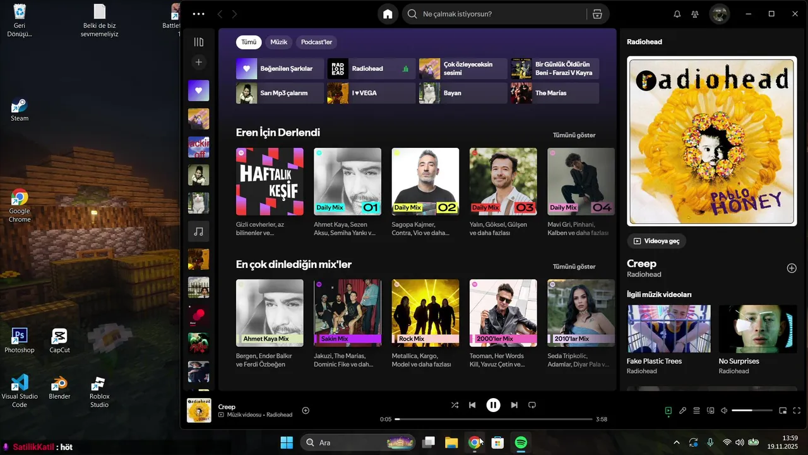This screenshot has height=455, width=808.
Task: Open the Bayan shortcut tile
Action: tap(463, 93)
